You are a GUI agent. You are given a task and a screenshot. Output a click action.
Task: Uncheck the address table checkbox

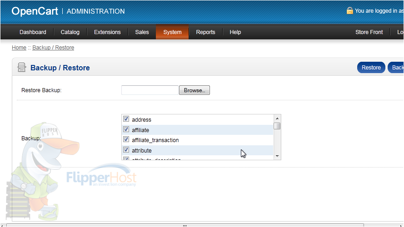click(126, 119)
